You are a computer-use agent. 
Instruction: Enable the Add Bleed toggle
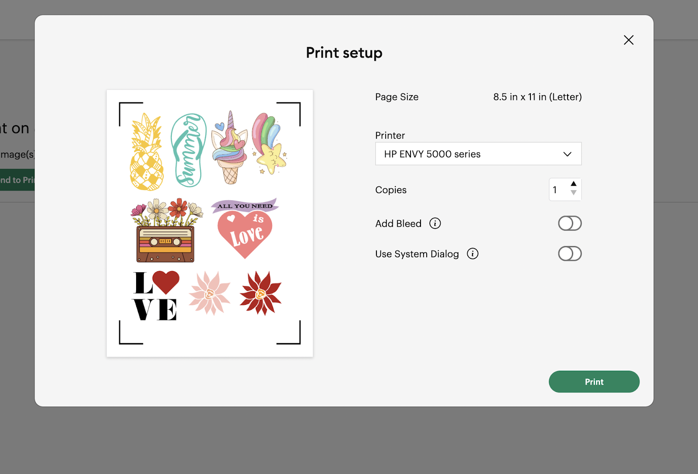pyautogui.click(x=569, y=223)
